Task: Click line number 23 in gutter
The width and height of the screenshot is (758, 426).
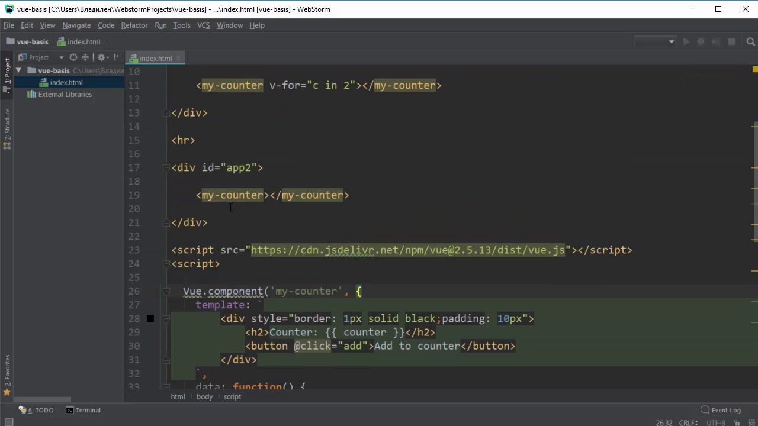Action: 134,250
